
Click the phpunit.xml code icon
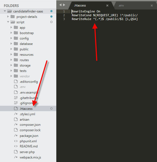pyautogui.click(x=16, y=141)
